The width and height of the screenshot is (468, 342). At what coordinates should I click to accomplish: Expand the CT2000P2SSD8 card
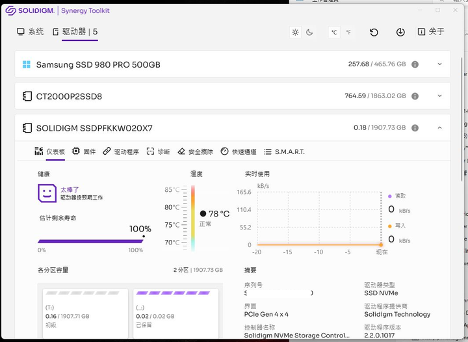click(x=439, y=96)
